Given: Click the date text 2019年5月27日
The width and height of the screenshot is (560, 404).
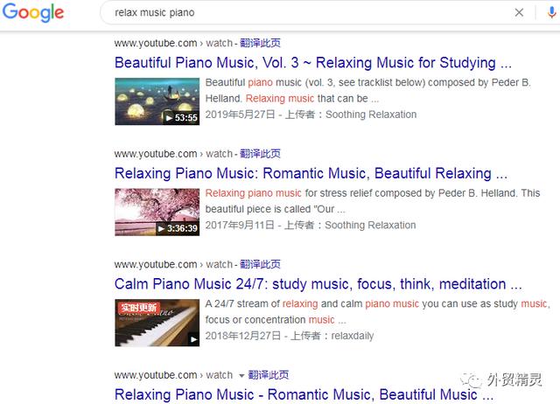Looking at the screenshot, I should click(x=240, y=115).
